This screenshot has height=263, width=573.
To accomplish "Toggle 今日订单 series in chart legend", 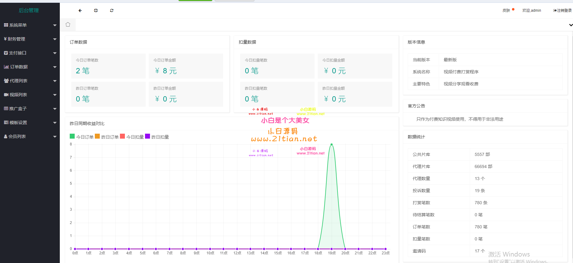I will 82,137.
